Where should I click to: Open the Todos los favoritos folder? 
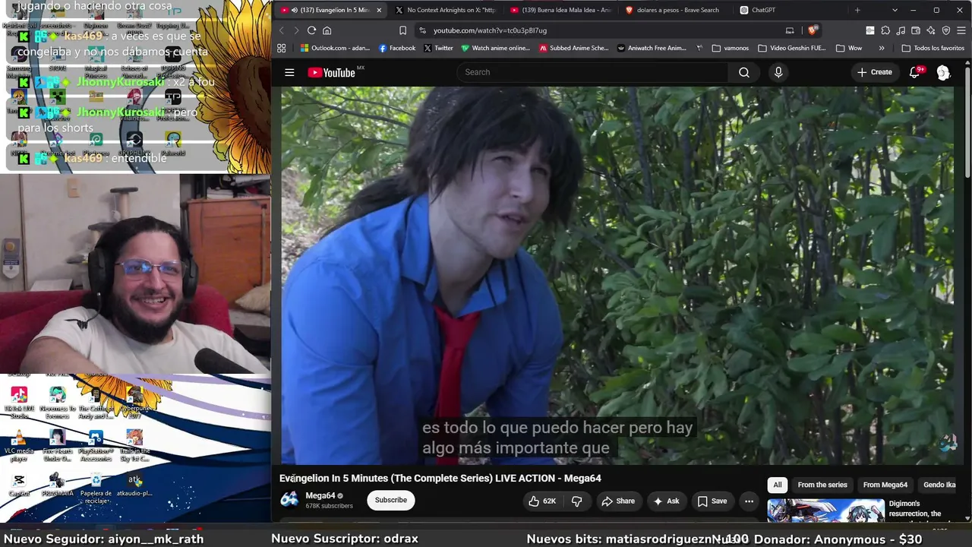[933, 48]
